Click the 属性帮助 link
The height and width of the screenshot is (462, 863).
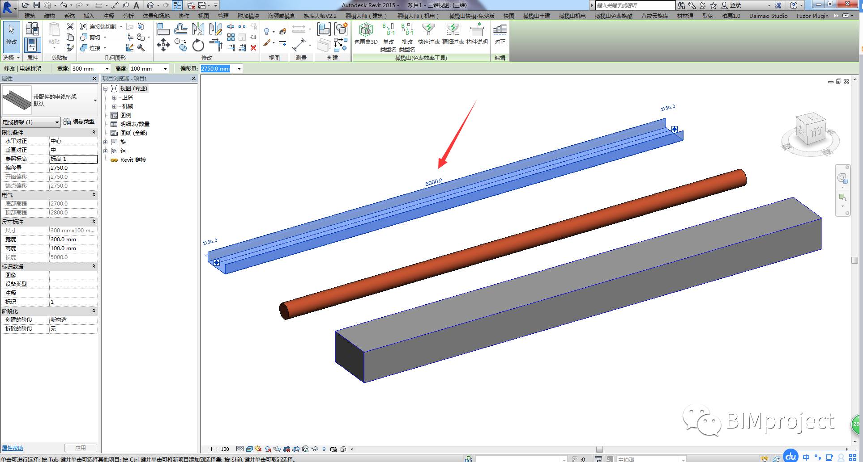(x=13, y=448)
